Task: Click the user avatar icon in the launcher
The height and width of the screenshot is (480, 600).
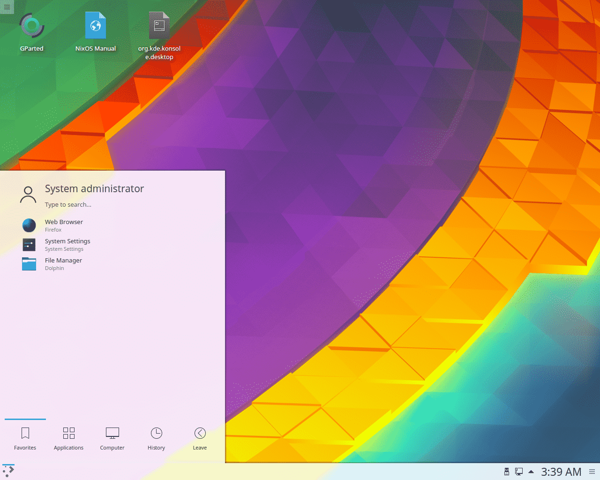Action: 28,195
